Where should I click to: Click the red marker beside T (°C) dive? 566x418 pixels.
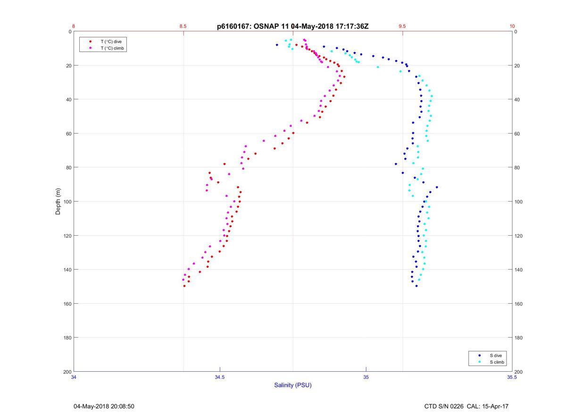point(91,42)
